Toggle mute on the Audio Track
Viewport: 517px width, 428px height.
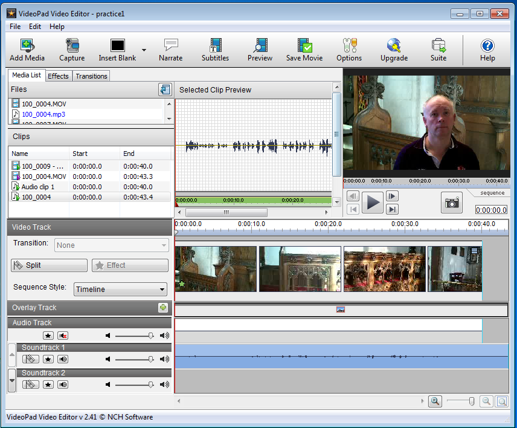point(63,336)
